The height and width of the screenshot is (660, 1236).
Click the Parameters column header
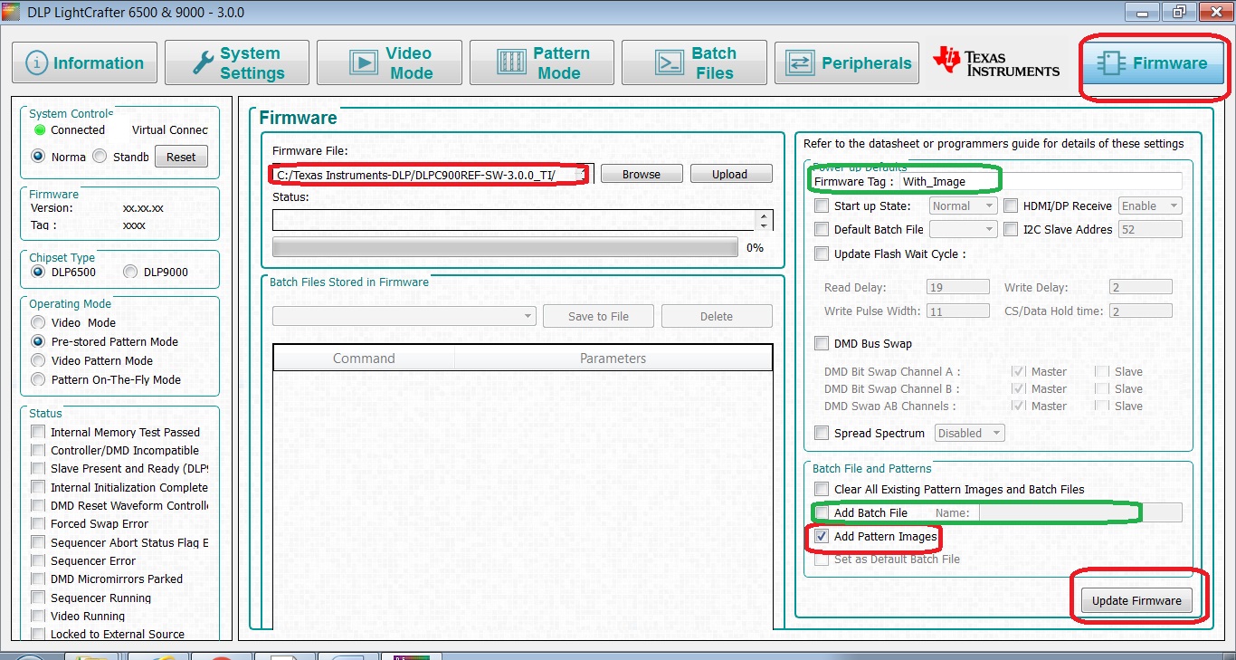pyautogui.click(x=613, y=359)
